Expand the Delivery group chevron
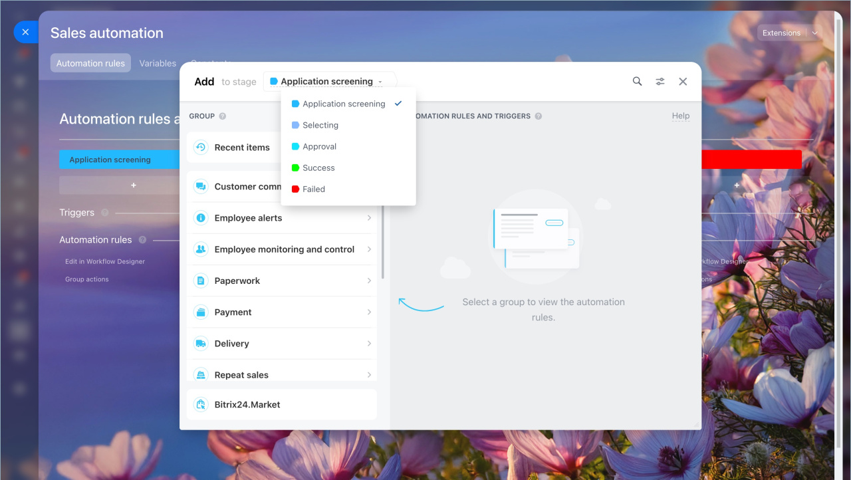 click(x=369, y=344)
